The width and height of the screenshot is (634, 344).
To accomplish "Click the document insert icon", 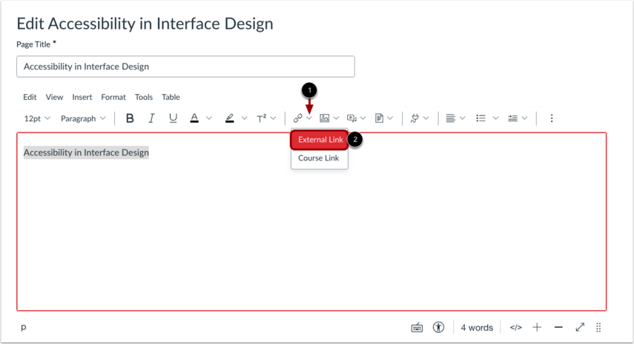I will coord(379,118).
